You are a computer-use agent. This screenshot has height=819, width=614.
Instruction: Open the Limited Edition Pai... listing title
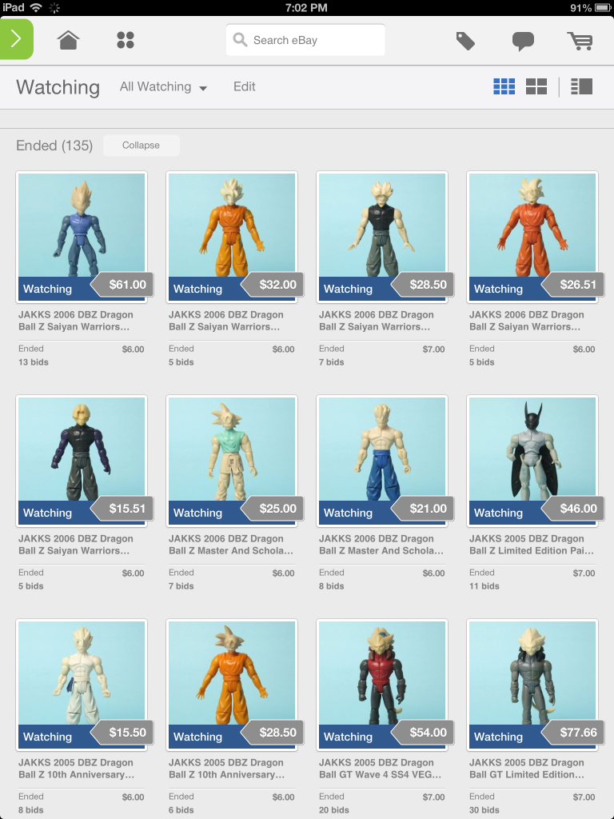(532, 545)
